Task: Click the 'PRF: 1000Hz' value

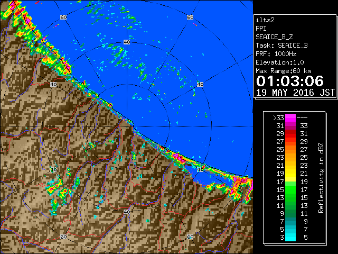Action: 276,54
